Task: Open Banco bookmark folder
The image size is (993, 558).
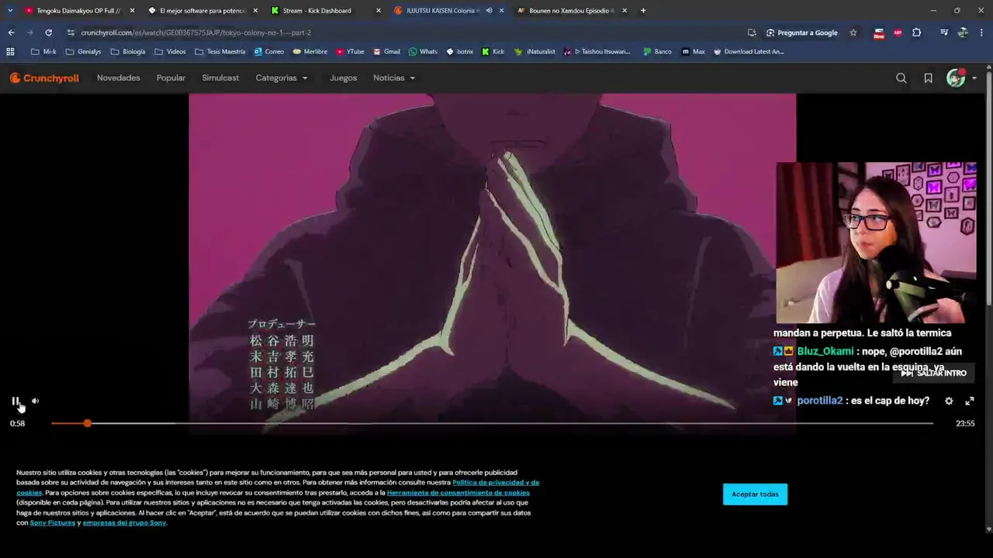Action: pos(657,52)
